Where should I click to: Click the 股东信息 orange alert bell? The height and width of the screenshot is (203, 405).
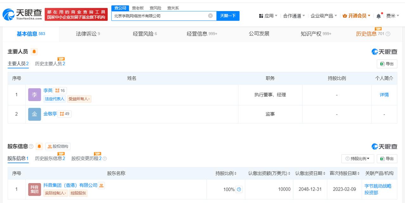pos(39,146)
